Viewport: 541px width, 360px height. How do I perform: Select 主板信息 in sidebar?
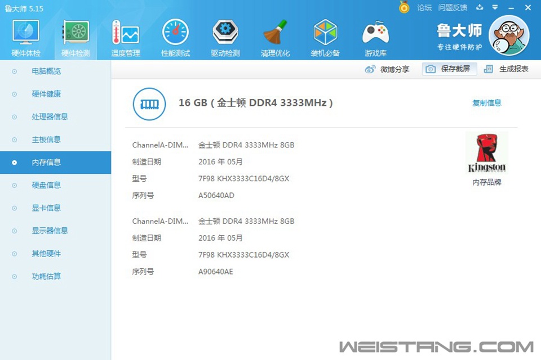[56, 139]
